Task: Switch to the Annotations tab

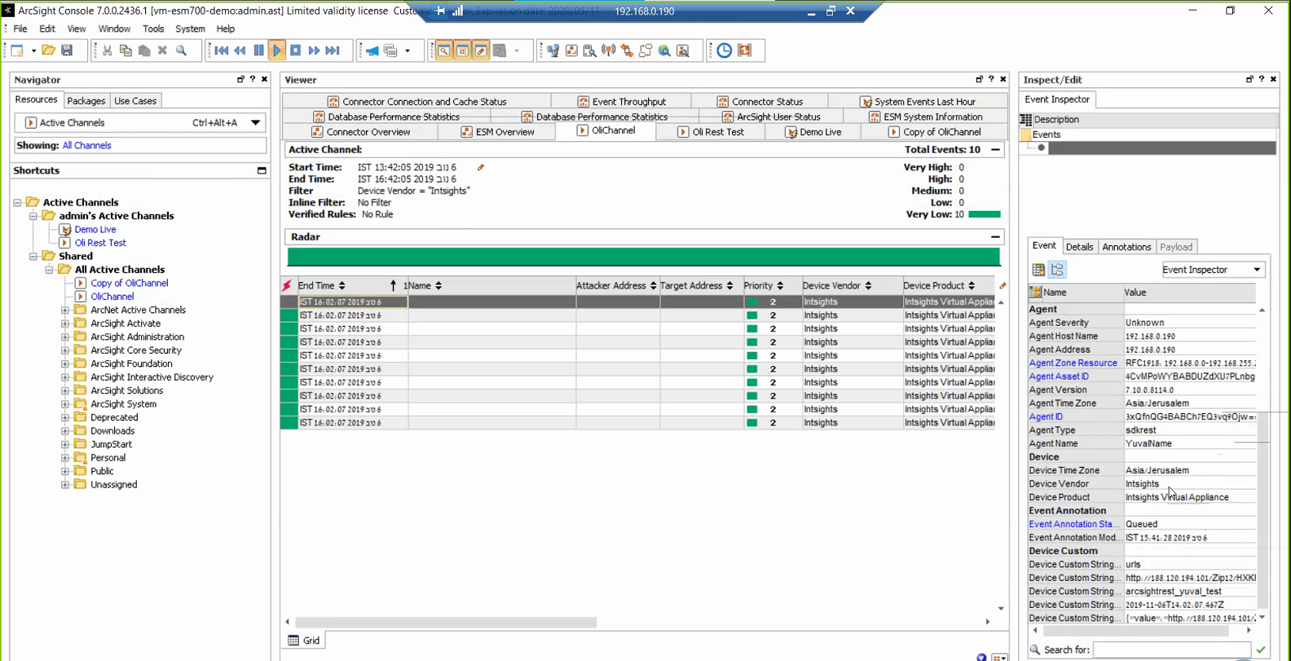Action: tap(1126, 247)
